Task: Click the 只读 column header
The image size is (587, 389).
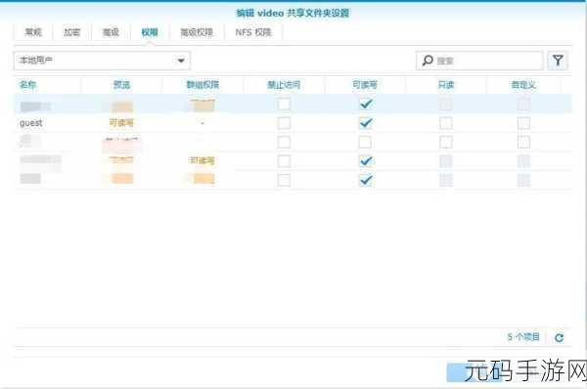Action: click(x=446, y=84)
